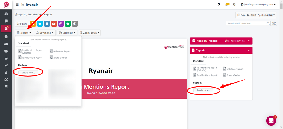The image size is (283, 129).
Task: Click the mentionlytics logo in the report
Action: pyautogui.click(x=174, y=47)
